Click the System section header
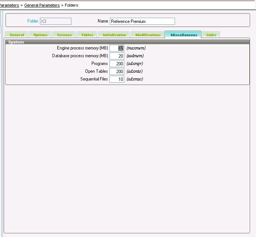The image size is (256, 237). pos(127,42)
